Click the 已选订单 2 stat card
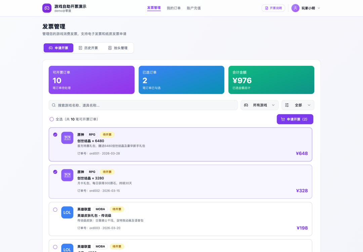363x252 pixels. click(182, 80)
